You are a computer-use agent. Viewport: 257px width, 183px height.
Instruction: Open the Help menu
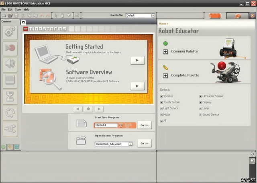click(27, 10)
